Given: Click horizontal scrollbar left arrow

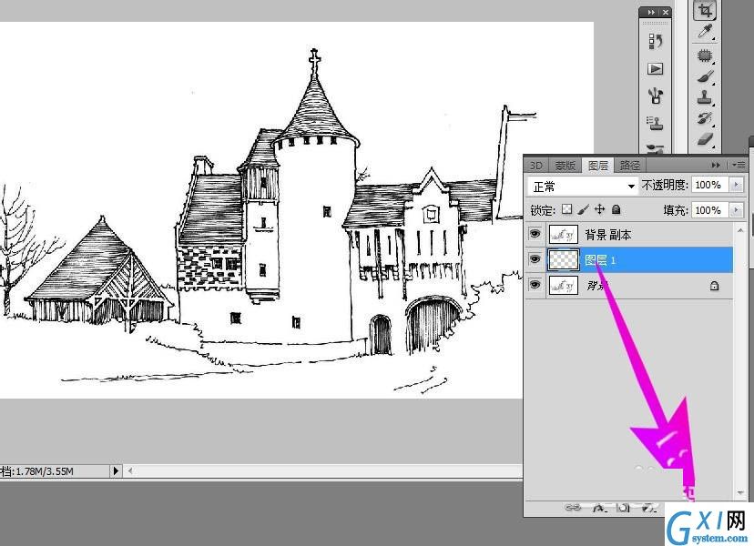Looking at the screenshot, I should (x=130, y=471).
